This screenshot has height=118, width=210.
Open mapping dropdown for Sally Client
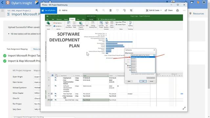(x=37, y=109)
